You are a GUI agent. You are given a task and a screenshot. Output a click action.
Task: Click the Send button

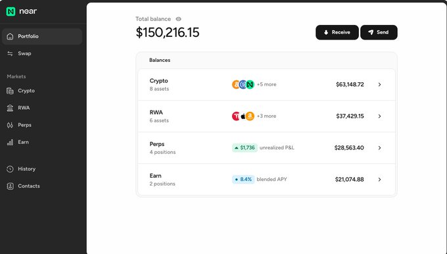(x=379, y=32)
